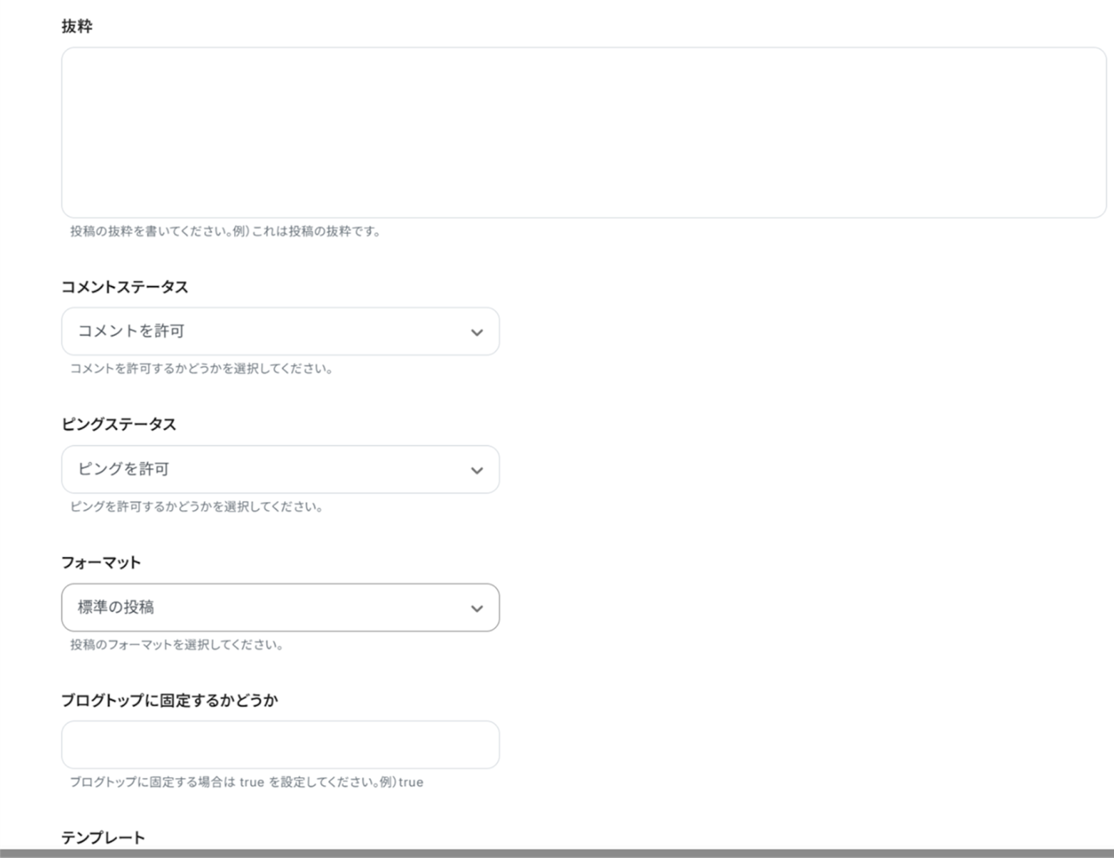Click inside the 抜粋 text area

(583, 132)
